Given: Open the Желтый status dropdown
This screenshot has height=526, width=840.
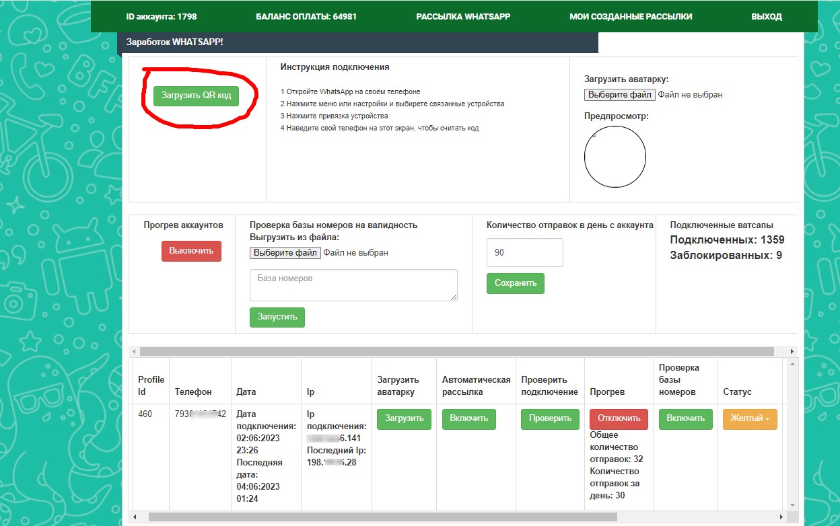Looking at the screenshot, I should click(750, 418).
